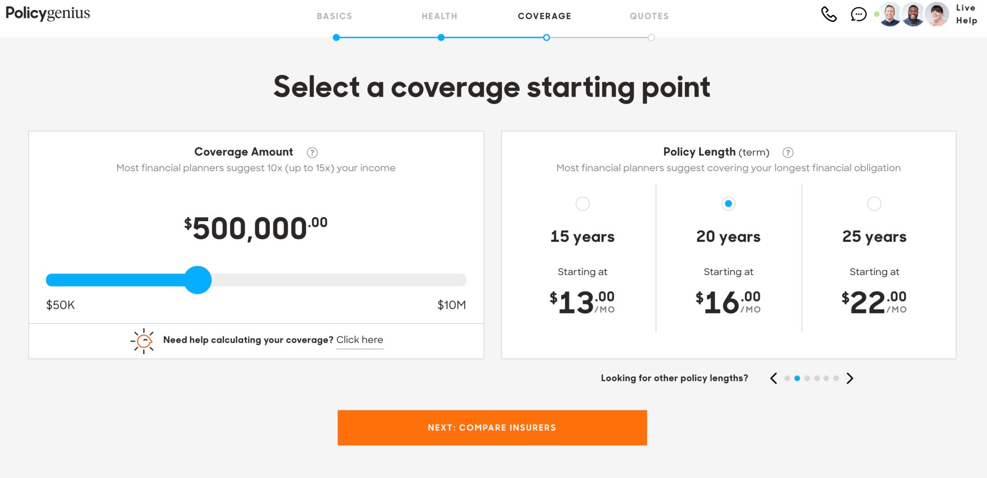Click the Live Help text
Screen dimensions: 987x478
point(966,14)
